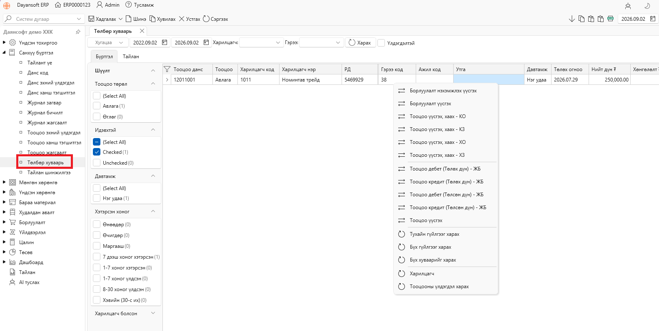Check 7 дээш хоног хэтэрсэн (1)

97,257
